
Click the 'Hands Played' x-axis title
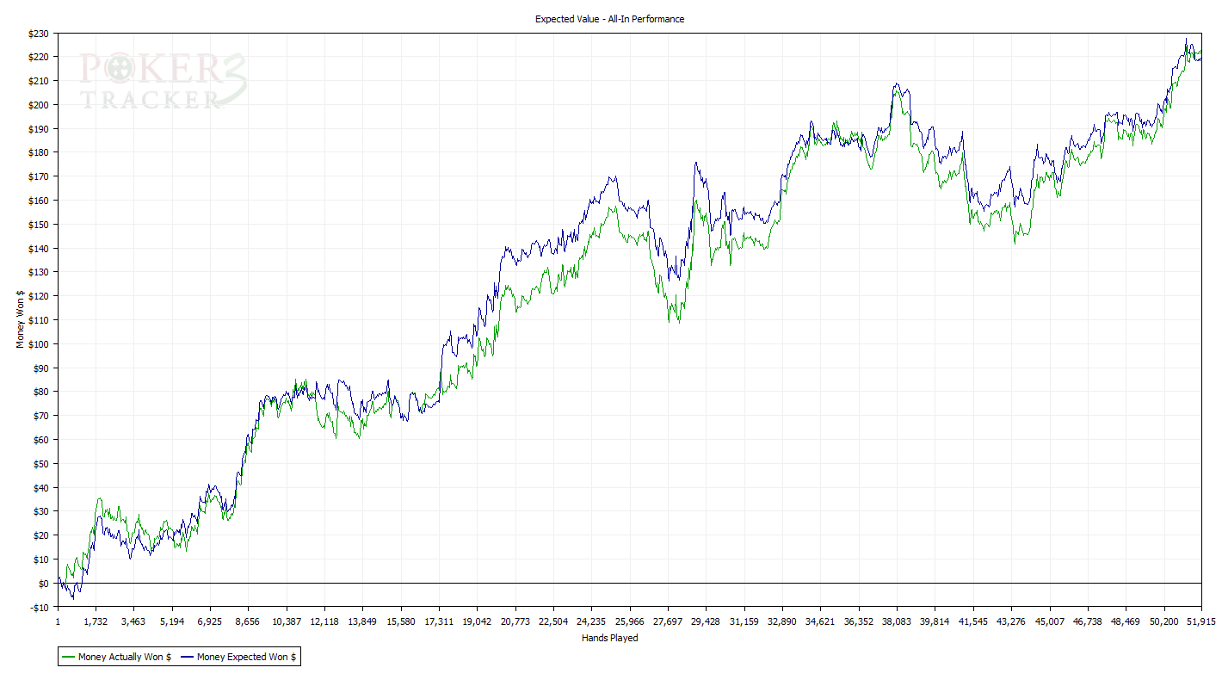coord(609,638)
